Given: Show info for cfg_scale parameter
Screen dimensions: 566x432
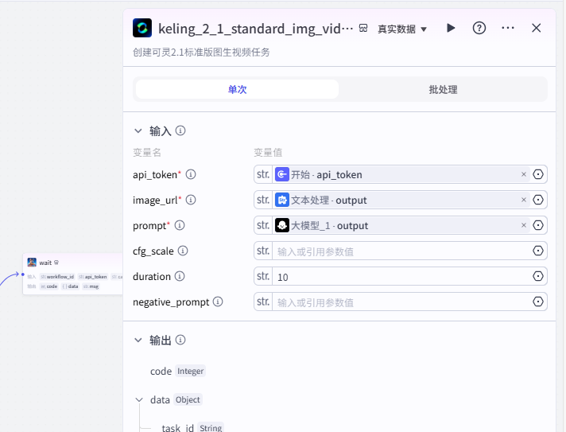Looking at the screenshot, I should point(183,251).
